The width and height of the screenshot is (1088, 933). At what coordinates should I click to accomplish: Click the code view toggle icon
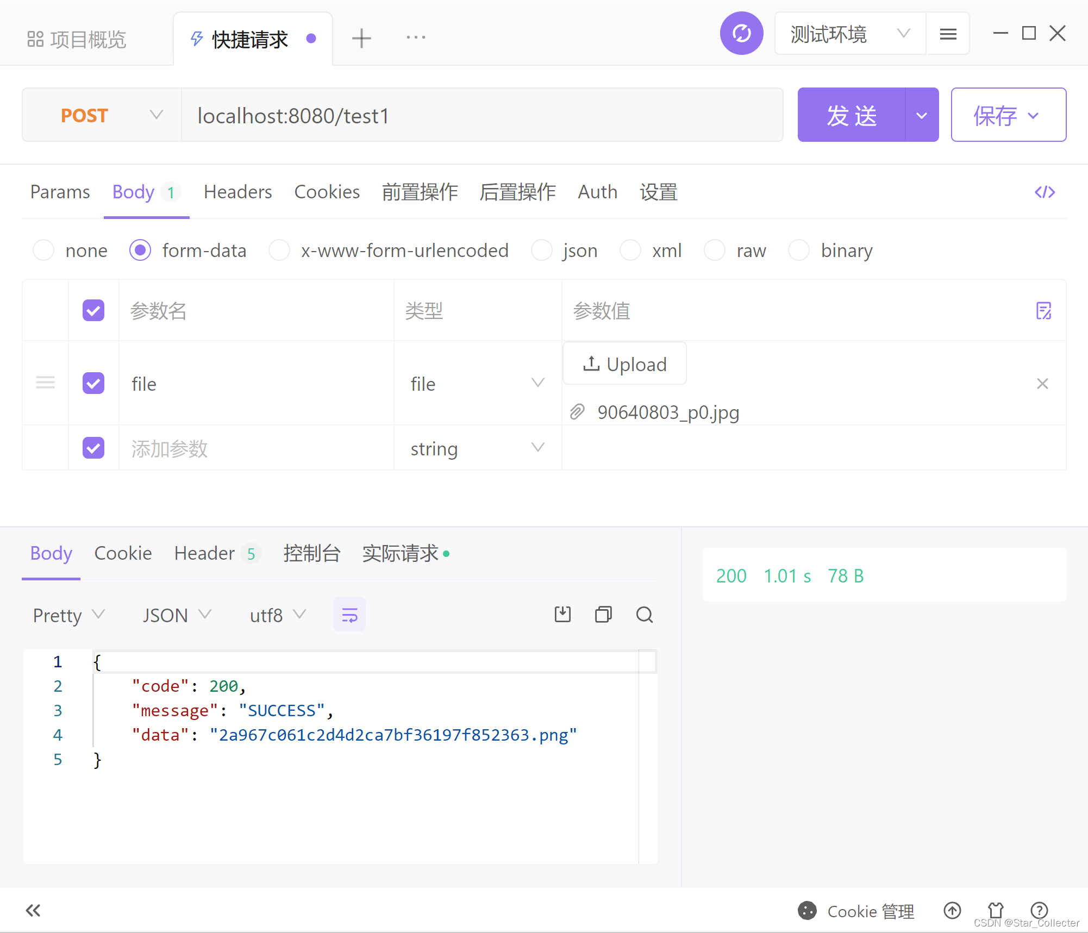click(x=1045, y=191)
